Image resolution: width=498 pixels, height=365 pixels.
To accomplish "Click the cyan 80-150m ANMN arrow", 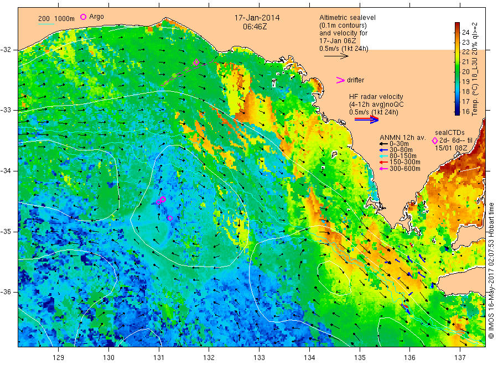I will pos(383,156).
